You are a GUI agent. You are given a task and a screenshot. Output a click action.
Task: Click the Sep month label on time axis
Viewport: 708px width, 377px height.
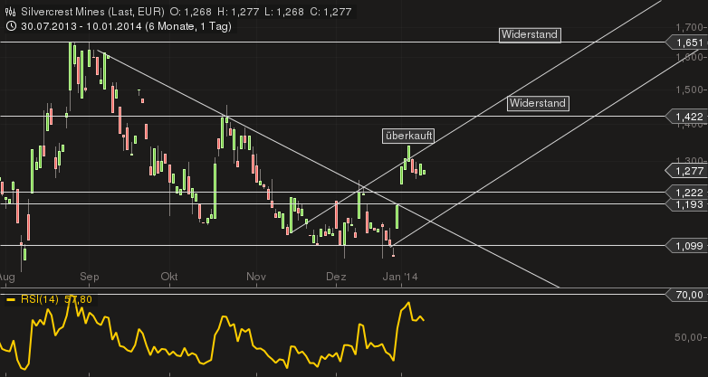[89, 277]
